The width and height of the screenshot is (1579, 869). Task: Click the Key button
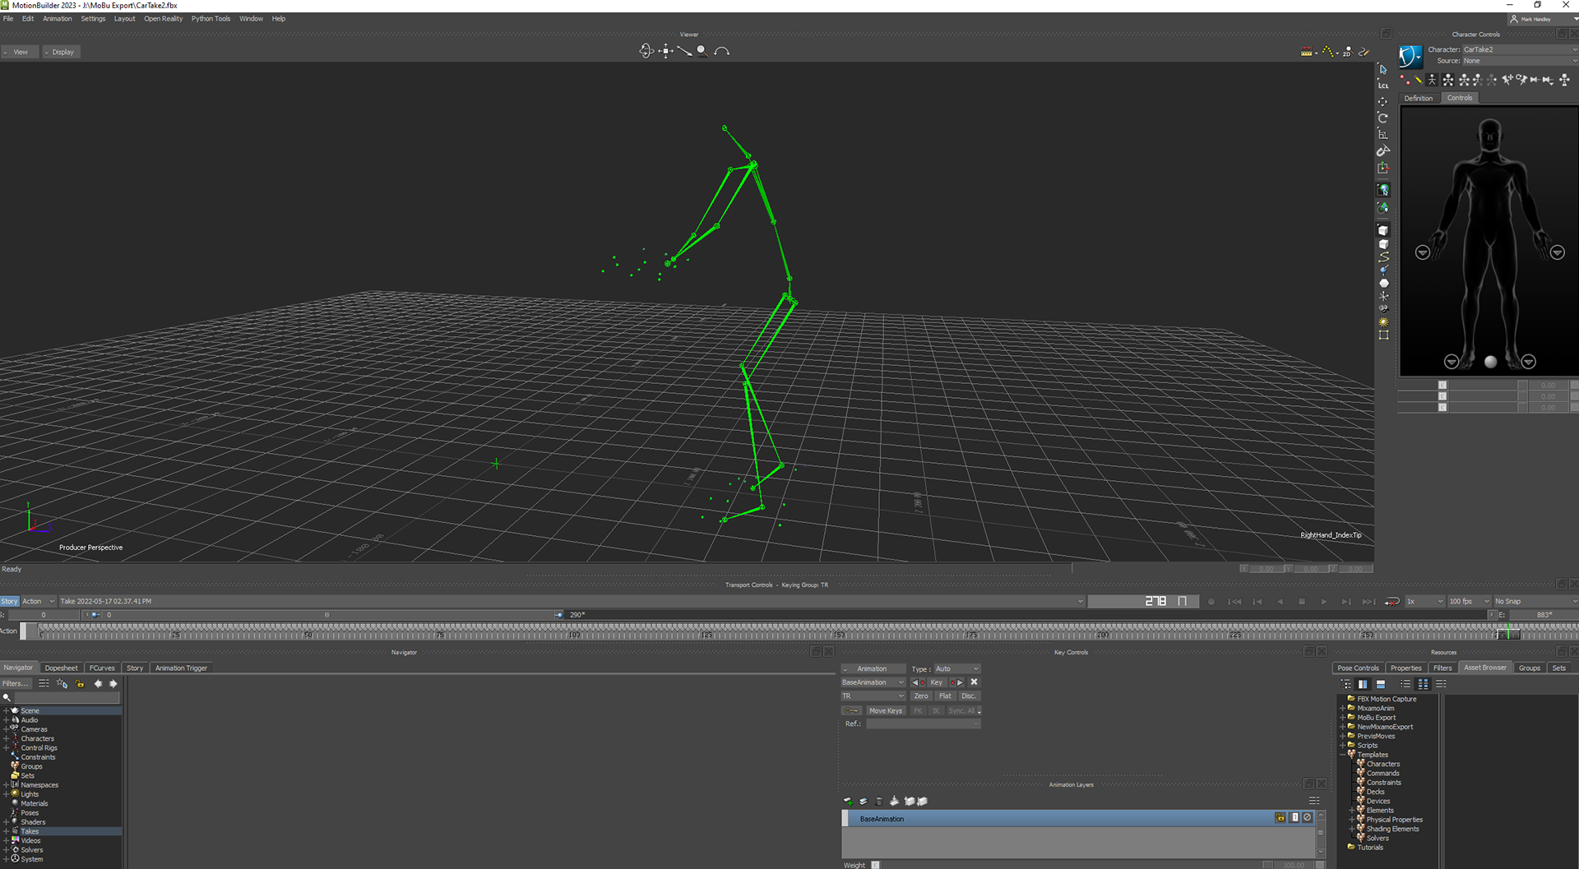click(x=936, y=682)
